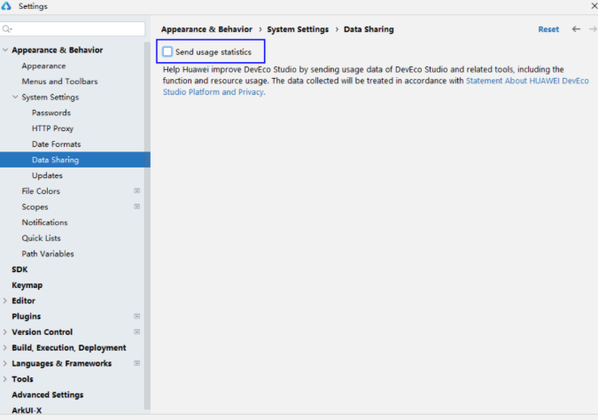Click in the settings search field
Screen dimensions: 598x420
point(73,29)
